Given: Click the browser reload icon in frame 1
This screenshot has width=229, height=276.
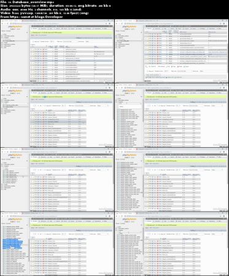Looking at the screenshot, I should click(7, 23).
